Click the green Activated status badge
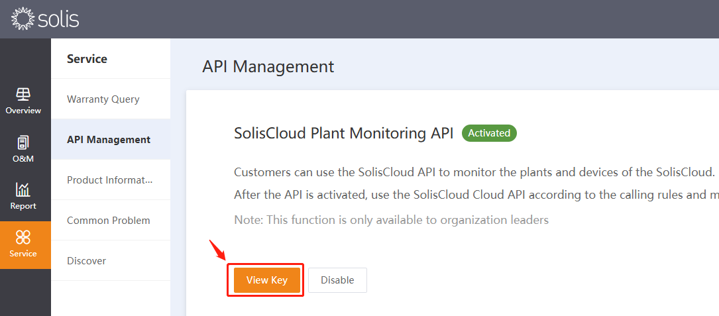719x316 pixels. tap(489, 133)
